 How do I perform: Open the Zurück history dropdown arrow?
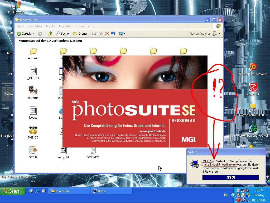tap(34, 34)
